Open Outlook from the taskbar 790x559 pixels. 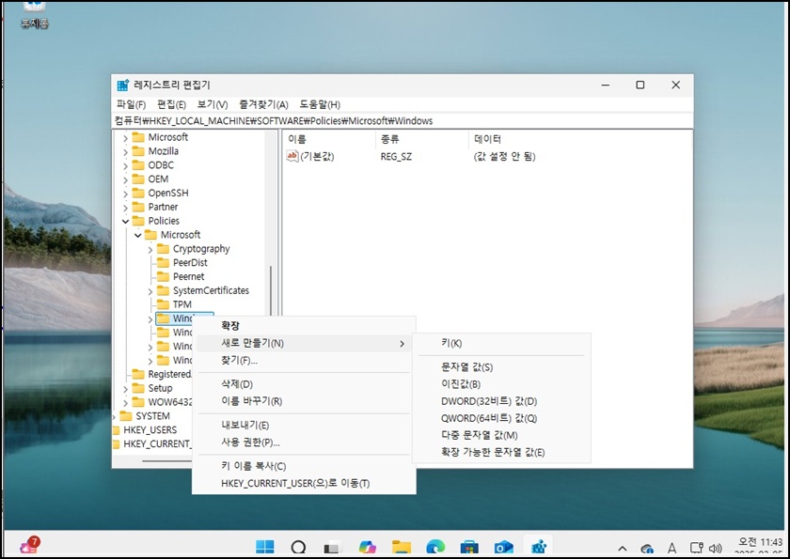pyautogui.click(x=504, y=547)
